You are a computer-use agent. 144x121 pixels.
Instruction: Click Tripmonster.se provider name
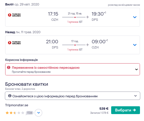[17, 105]
